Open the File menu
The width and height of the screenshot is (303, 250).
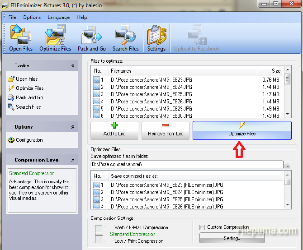(x=12, y=17)
